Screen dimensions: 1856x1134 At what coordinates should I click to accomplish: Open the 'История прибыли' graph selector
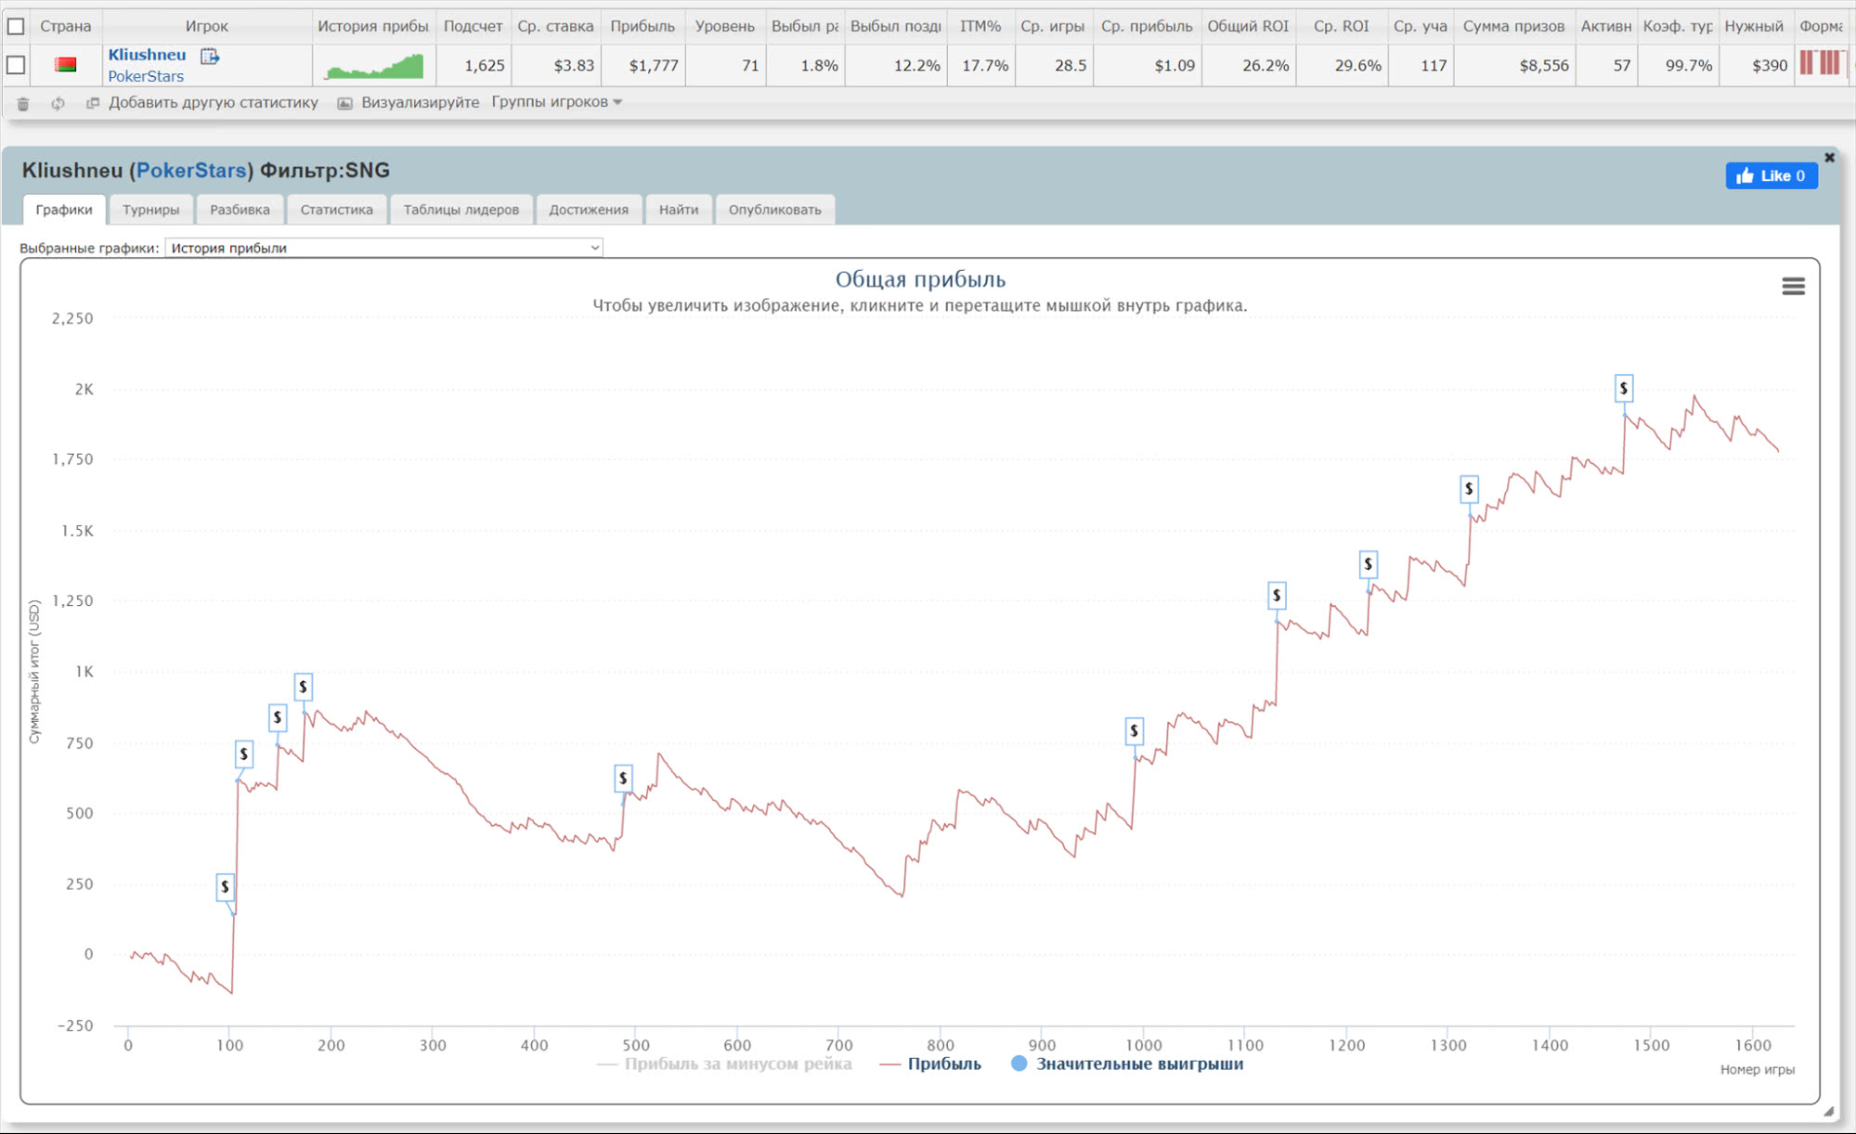383,248
